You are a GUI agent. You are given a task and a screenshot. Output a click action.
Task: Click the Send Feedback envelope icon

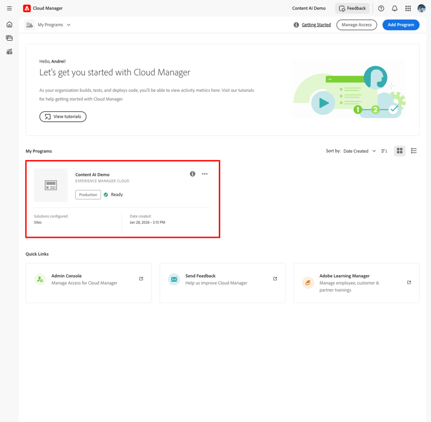click(174, 280)
